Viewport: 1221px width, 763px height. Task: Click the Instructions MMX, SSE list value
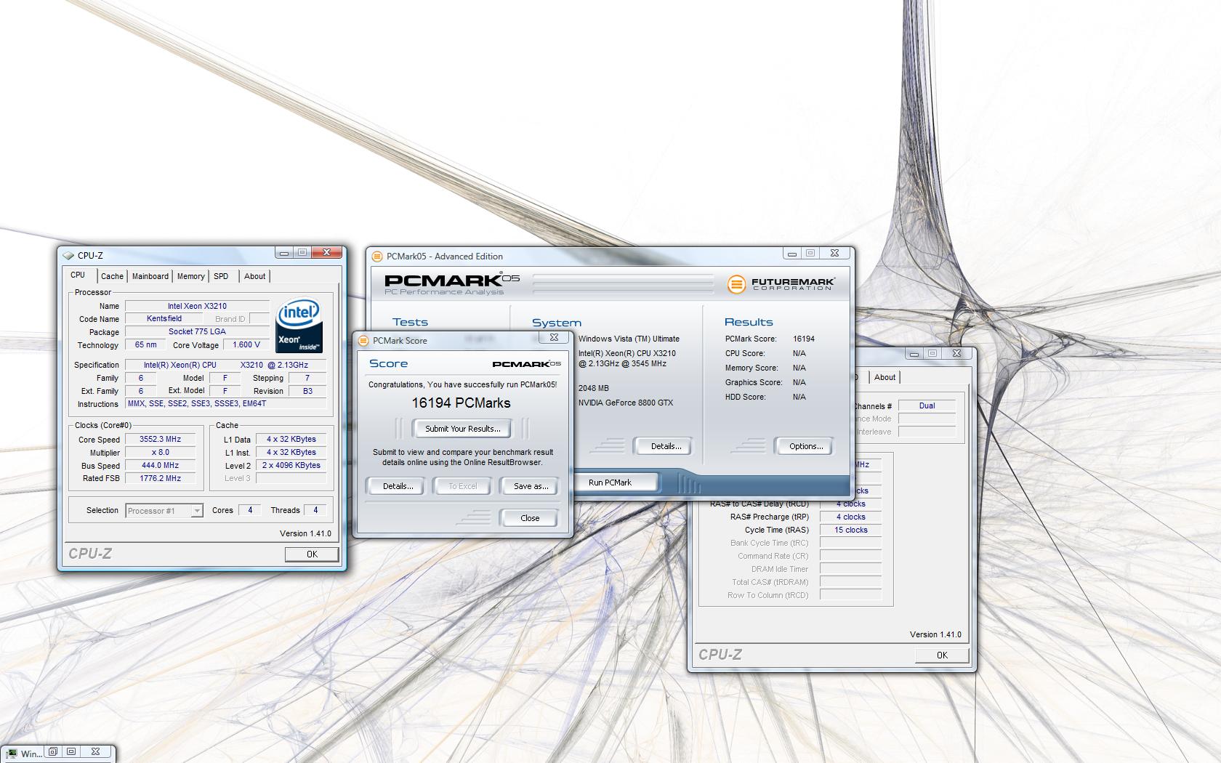(225, 403)
